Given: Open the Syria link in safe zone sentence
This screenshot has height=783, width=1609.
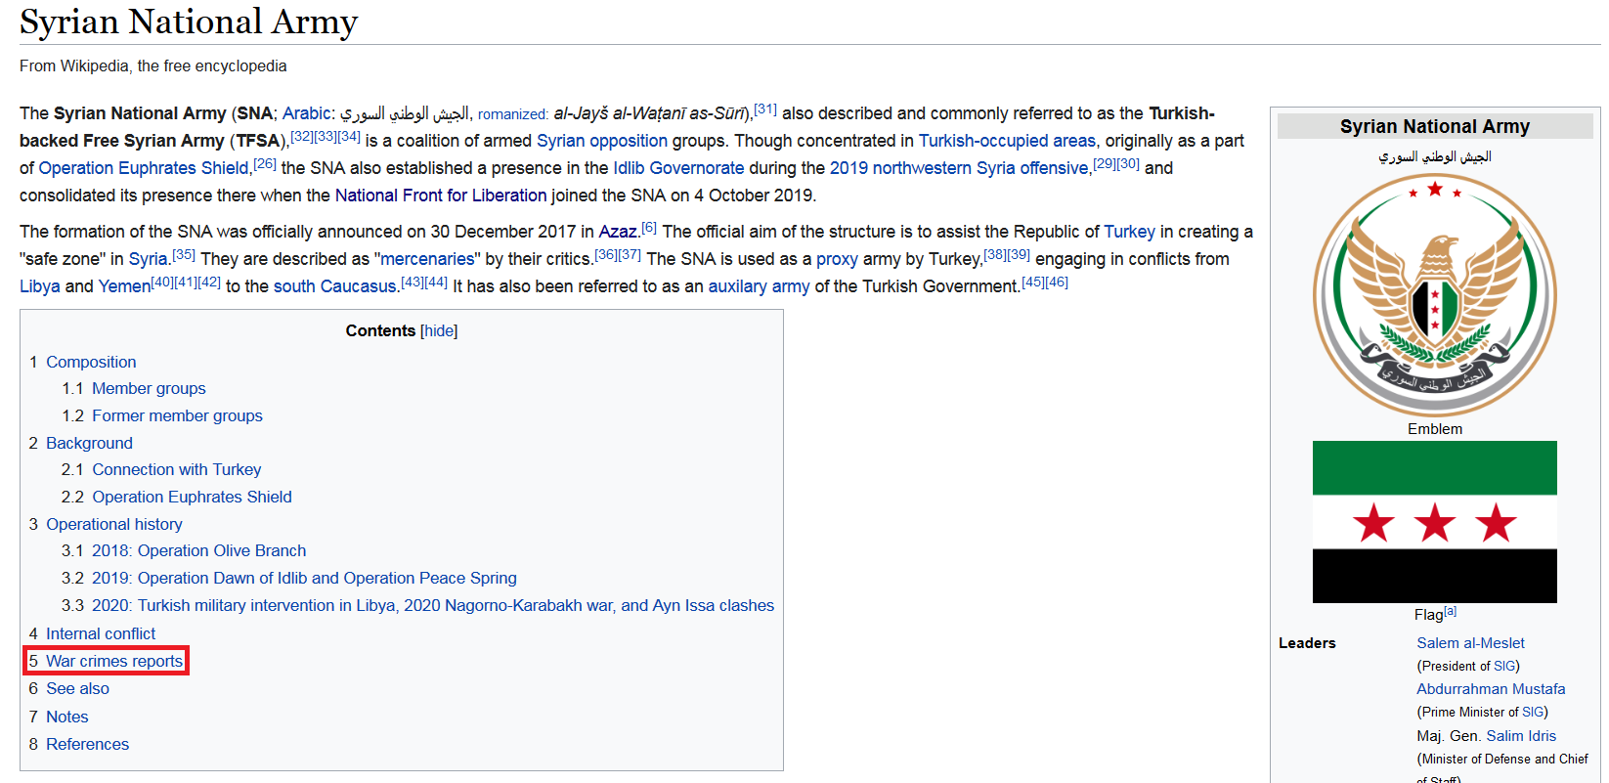Looking at the screenshot, I should (149, 259).
